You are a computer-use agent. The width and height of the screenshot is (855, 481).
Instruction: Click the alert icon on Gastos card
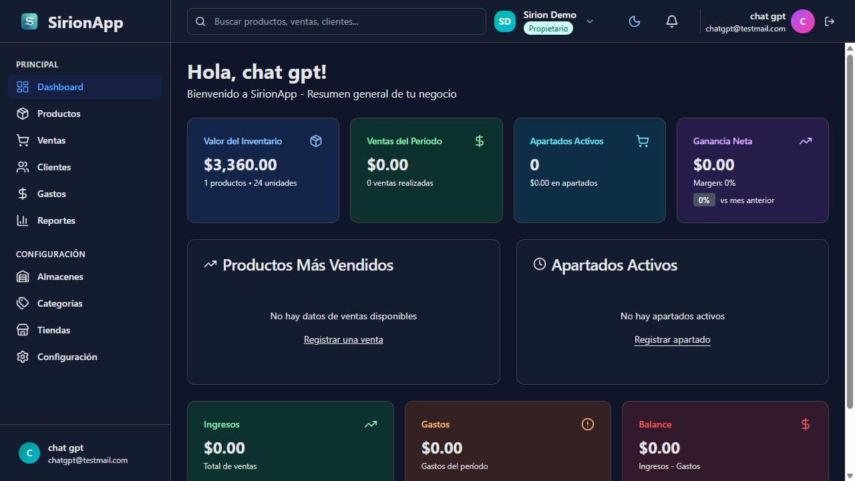tap(588, 424)
